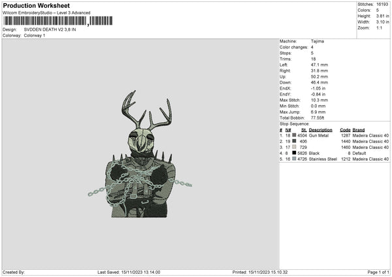Click the barcode under the worksheet title

tap(57, 21)
